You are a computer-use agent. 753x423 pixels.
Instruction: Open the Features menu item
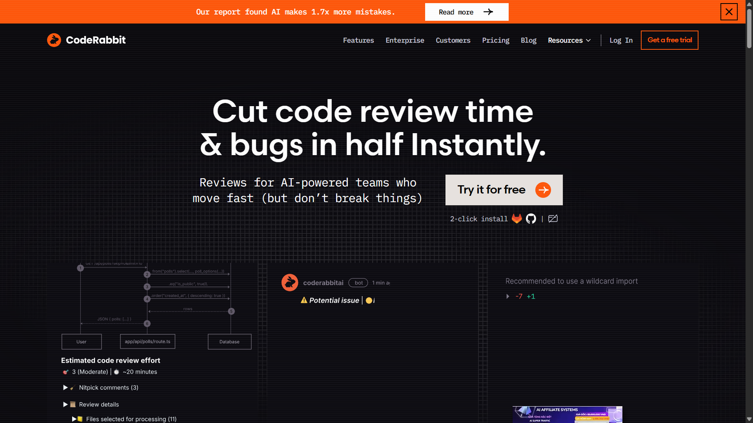click(358, 40)
